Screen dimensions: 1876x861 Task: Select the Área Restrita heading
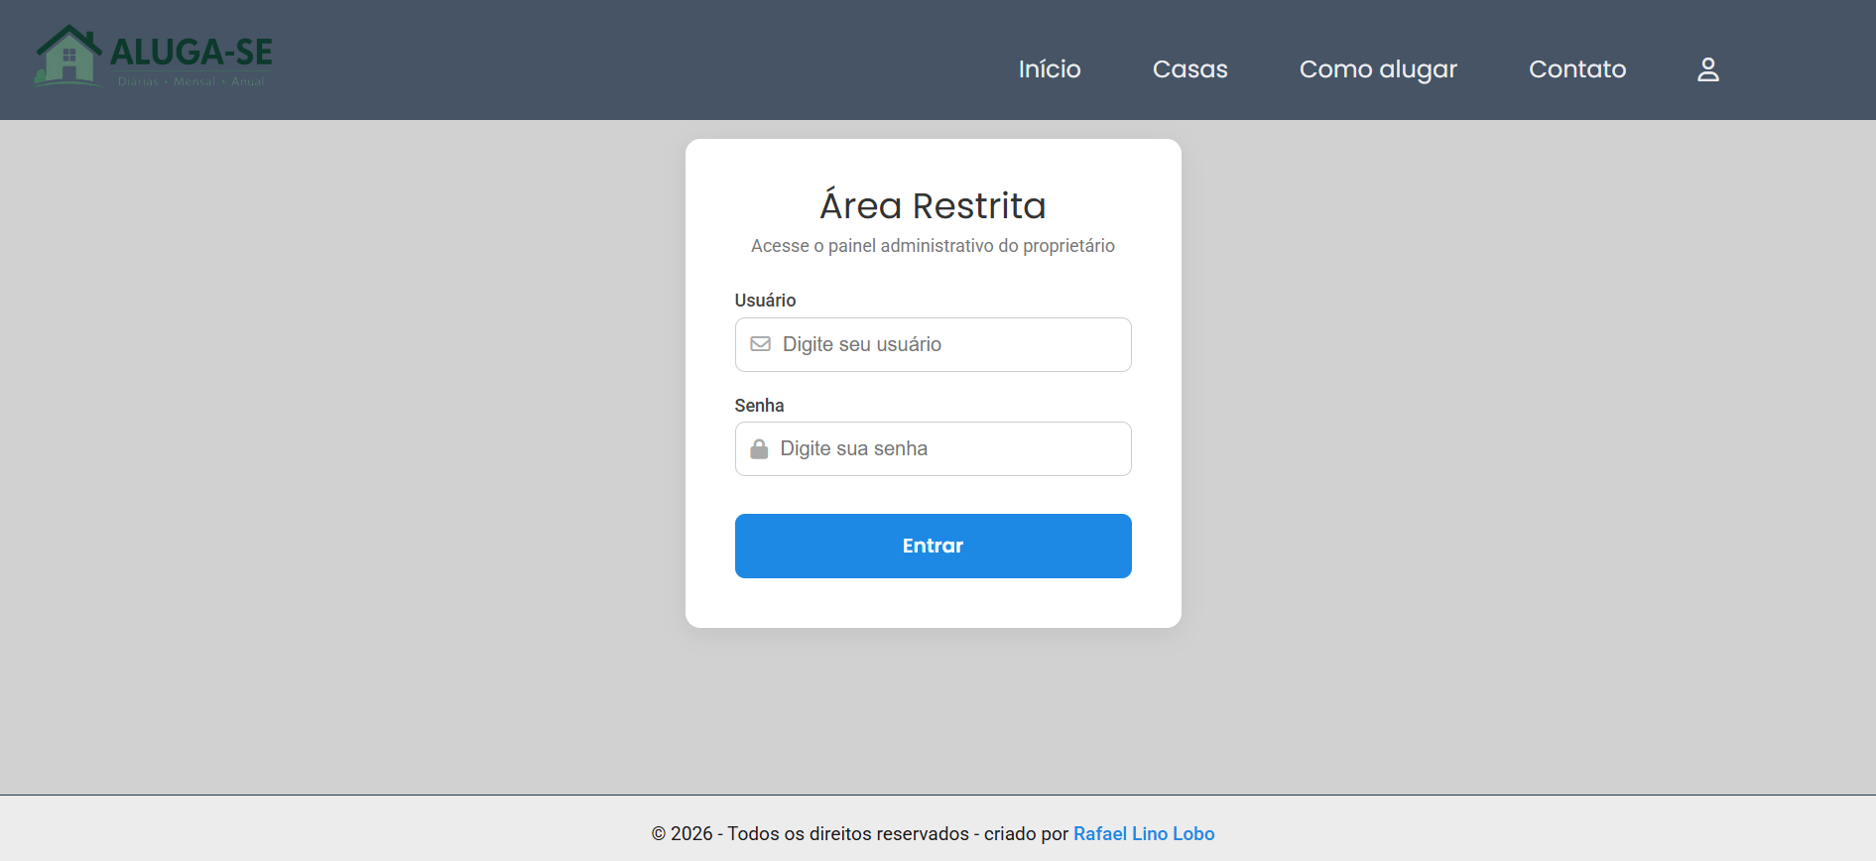coord(933,205)
